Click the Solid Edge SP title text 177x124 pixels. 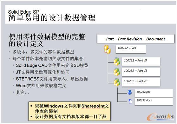[24, 12]
